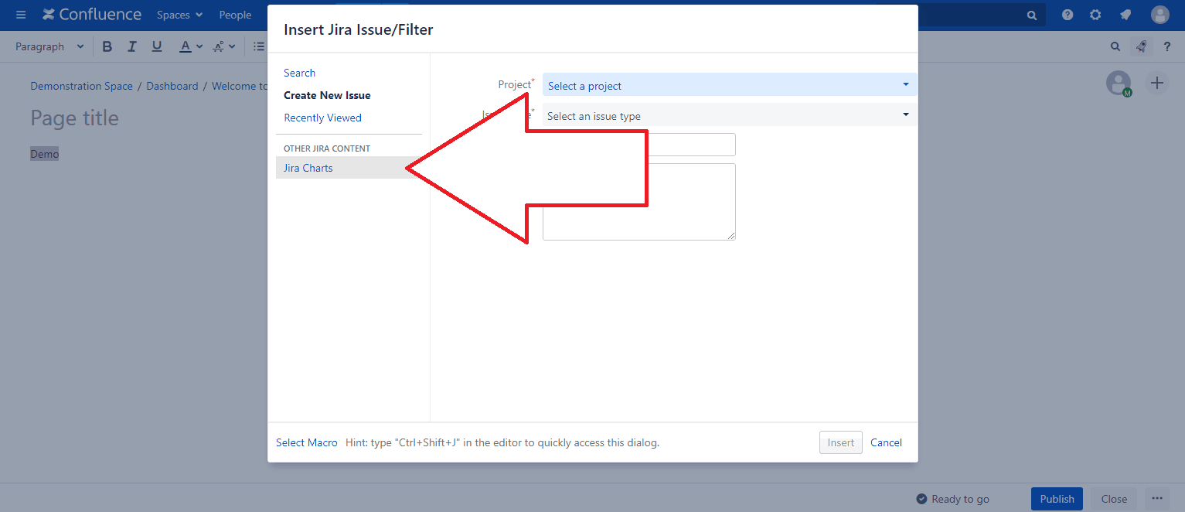Select the Bold formatting icon
Viewport: 1185px width, 512px height.
click(107, 46)
